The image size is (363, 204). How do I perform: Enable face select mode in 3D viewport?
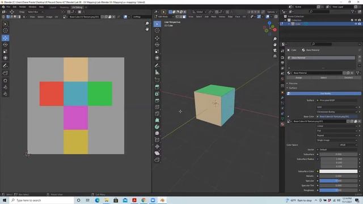click(184, 16)
